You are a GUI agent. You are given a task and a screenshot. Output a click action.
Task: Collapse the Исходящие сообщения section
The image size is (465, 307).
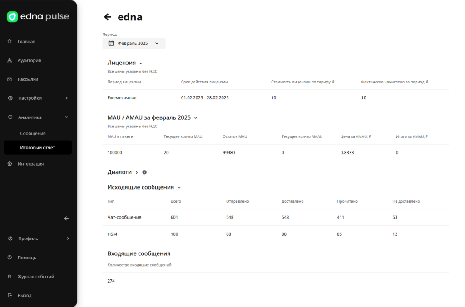[x=179, y=188]
